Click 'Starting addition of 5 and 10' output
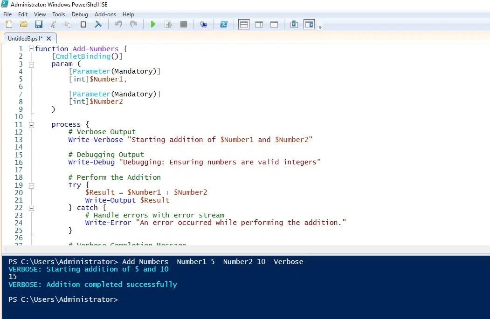Viewport: 490px width, 319px height. [x=108, y=269]
